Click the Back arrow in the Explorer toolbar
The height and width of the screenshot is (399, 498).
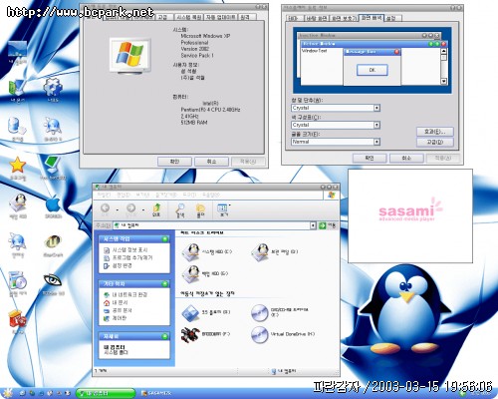coord(106,208)
